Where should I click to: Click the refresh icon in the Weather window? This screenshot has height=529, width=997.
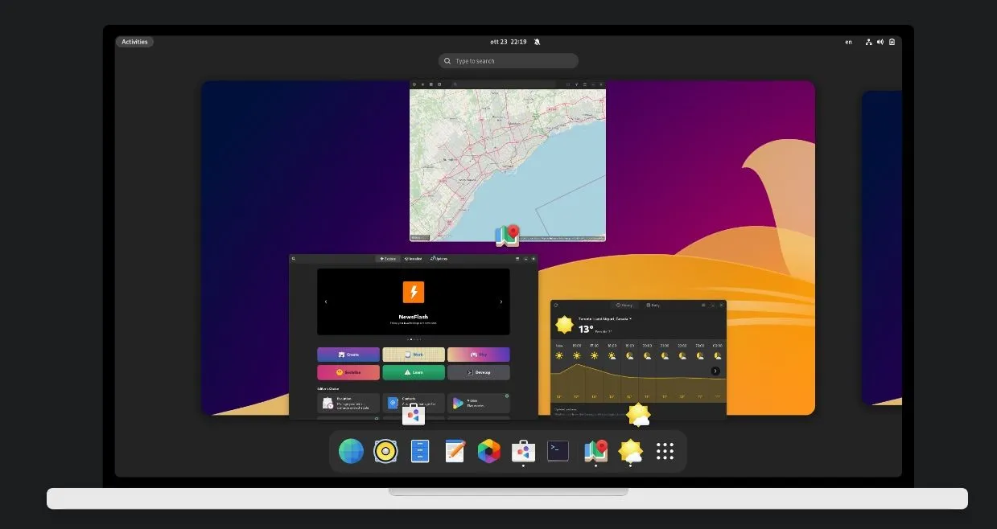click(556, 305)
